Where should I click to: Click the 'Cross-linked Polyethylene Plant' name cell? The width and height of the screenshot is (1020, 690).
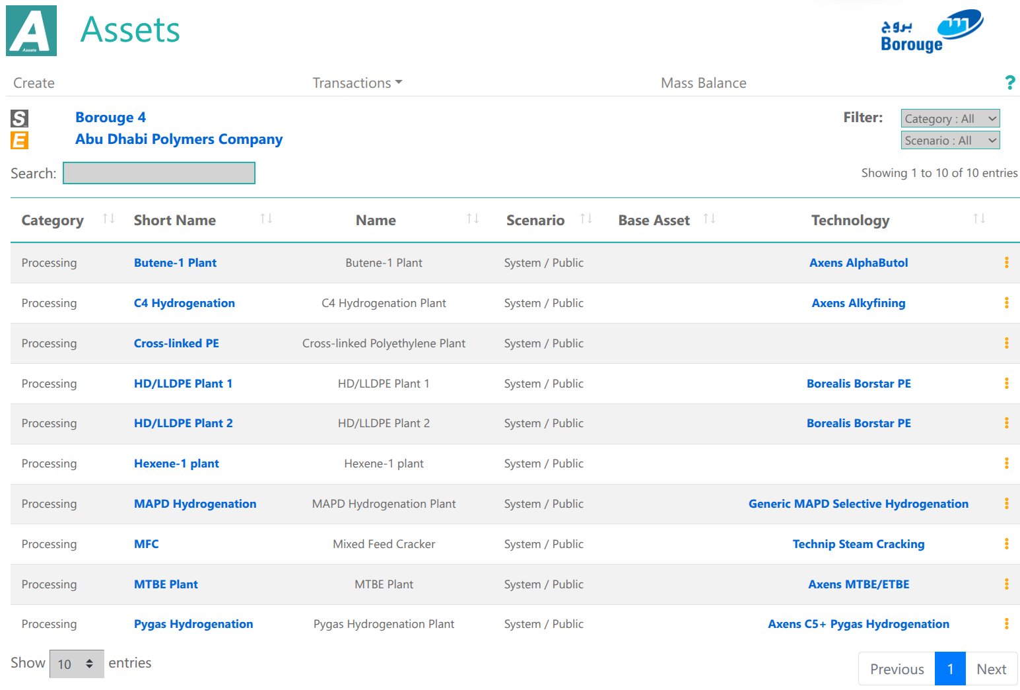click(x=384, y=343)
